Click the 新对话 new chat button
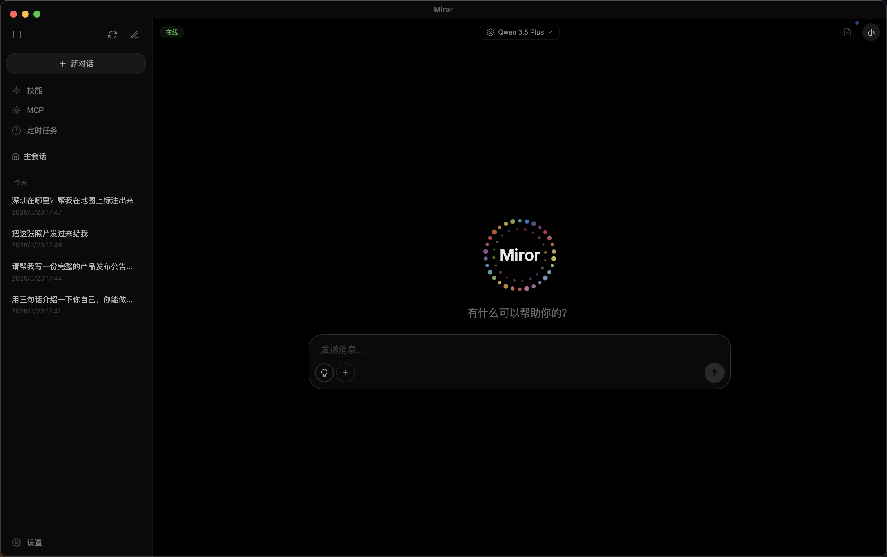Screen dimensions: 887x557 pos(76,64)
